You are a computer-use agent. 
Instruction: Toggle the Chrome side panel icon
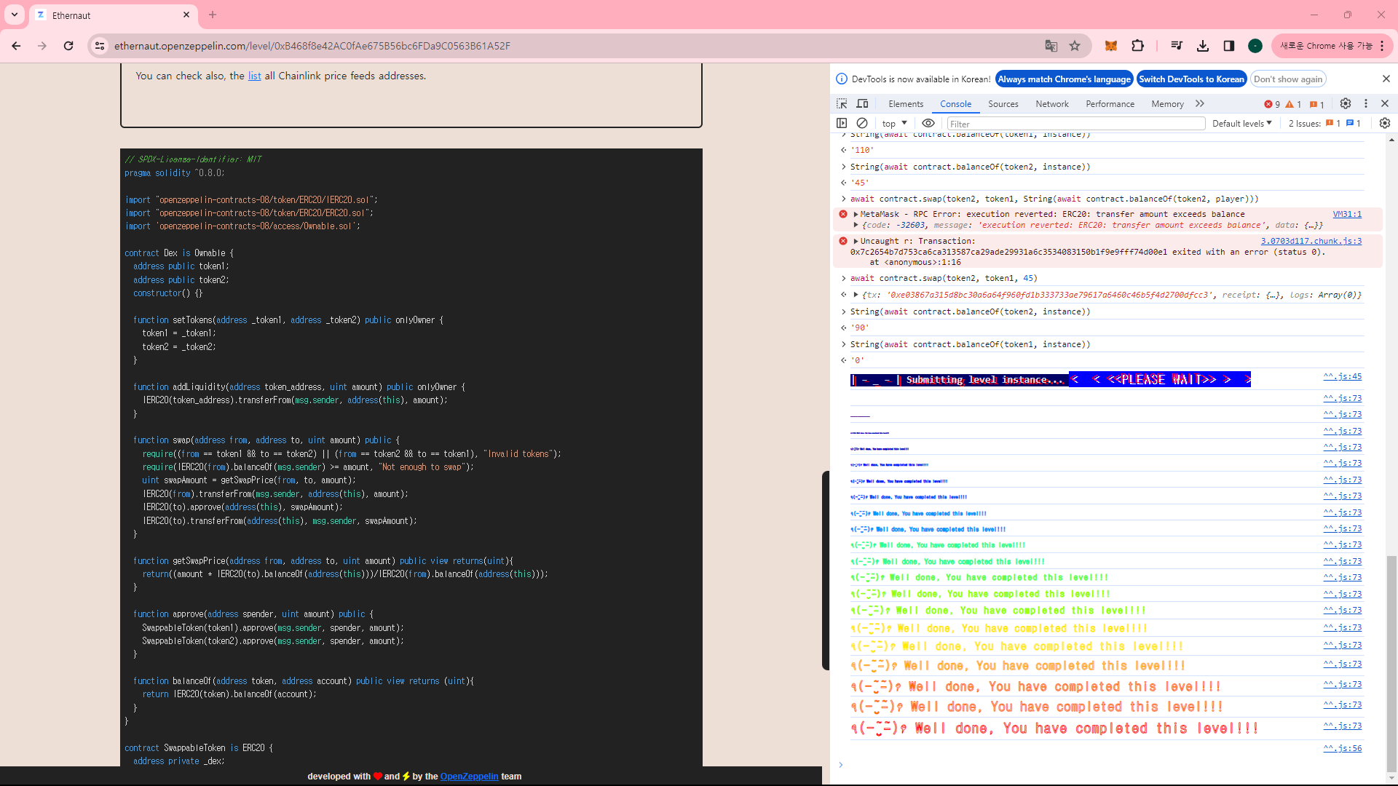point(1229,46)
